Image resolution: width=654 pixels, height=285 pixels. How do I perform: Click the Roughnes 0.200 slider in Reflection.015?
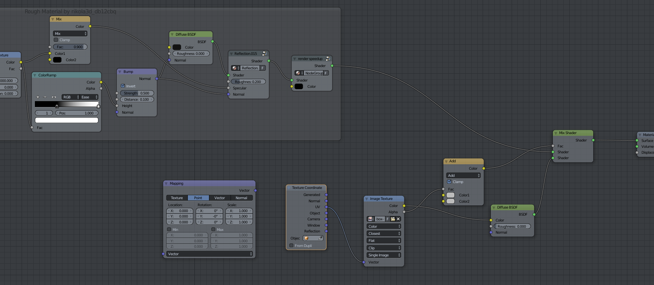point(249,82)
